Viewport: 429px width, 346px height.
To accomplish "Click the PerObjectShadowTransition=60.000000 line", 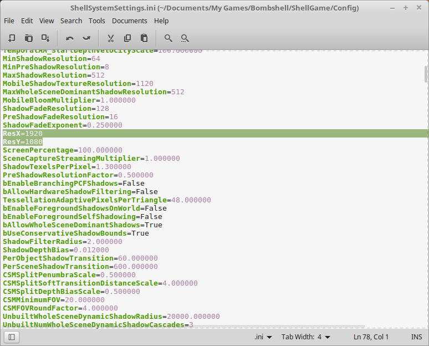I will (80, 258).
